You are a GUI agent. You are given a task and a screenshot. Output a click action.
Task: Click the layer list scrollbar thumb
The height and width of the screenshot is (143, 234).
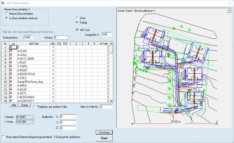tap(111, 49)
